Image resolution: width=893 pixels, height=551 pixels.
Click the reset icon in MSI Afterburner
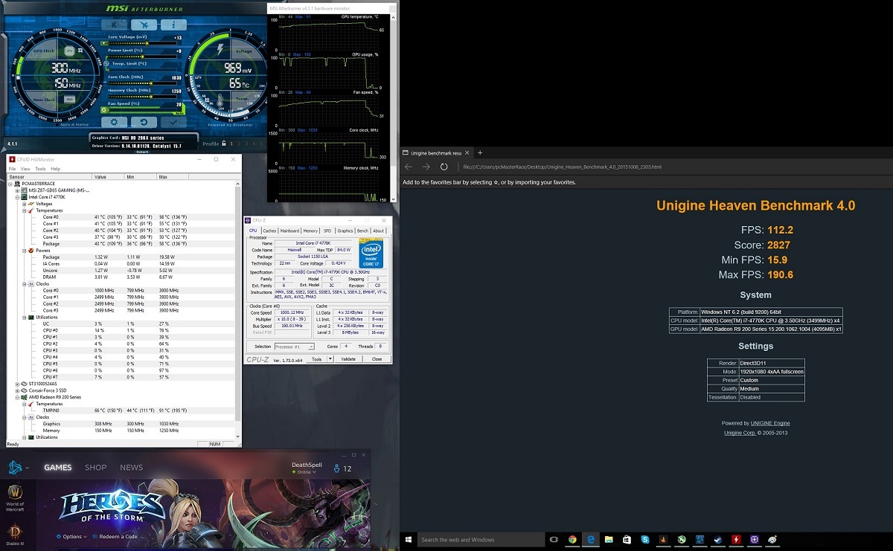pos(144,121)
